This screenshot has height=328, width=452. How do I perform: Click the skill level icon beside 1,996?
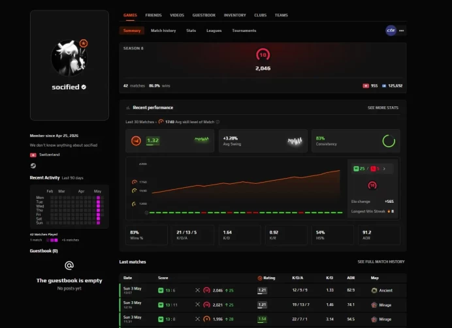point(206,319)
